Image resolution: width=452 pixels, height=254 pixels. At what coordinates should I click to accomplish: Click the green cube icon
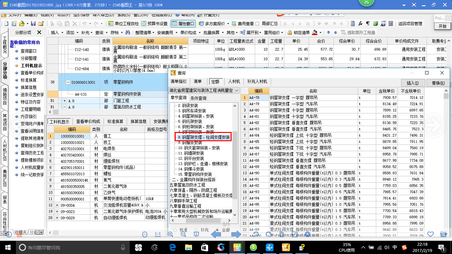tap(375, 23)
